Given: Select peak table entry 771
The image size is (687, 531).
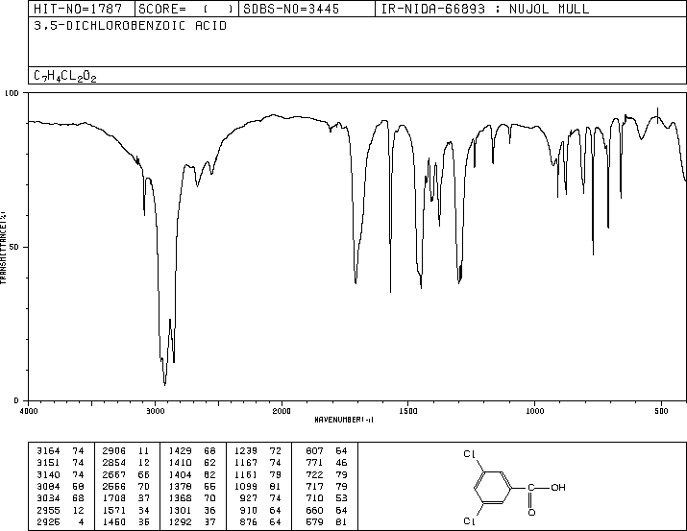Looking at the screenshot, I should 314,463.
